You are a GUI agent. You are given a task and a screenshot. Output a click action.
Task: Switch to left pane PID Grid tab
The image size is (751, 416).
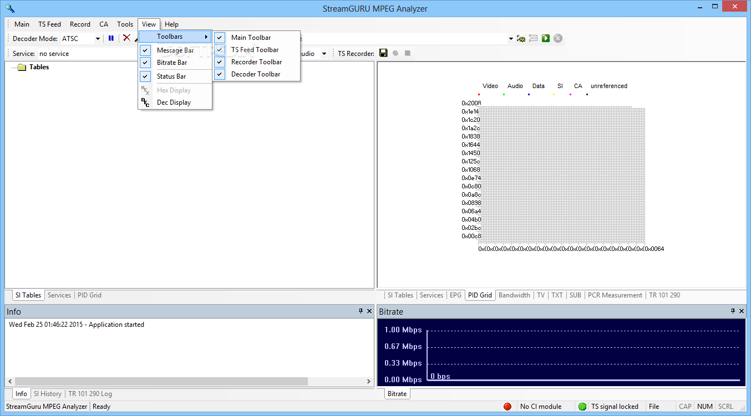coord(89,295)
